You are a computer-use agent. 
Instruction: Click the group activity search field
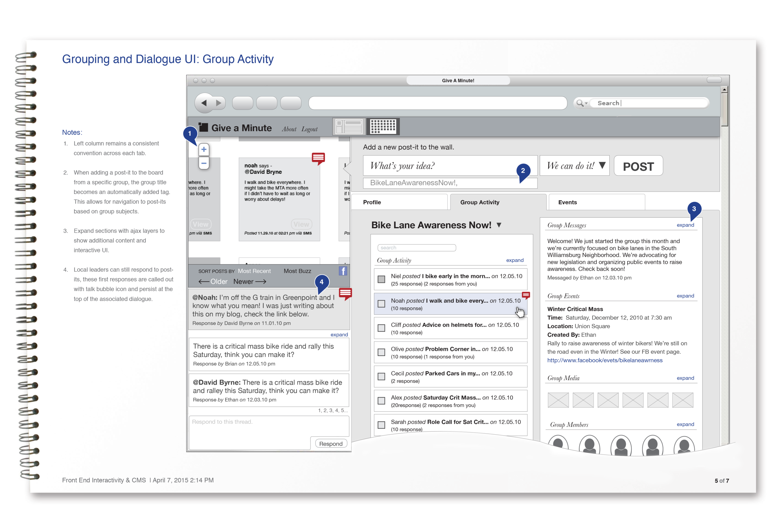(417, 248)
